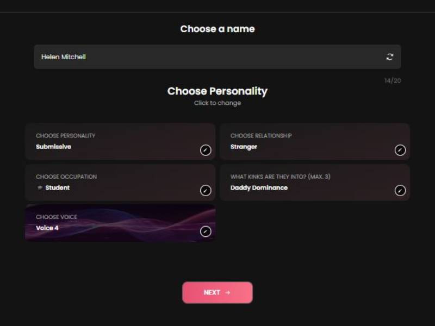The width and height of the screenshot is (435, 326).
Task: Click inside the Helen Mitchell name field
Action: [163, 56]
